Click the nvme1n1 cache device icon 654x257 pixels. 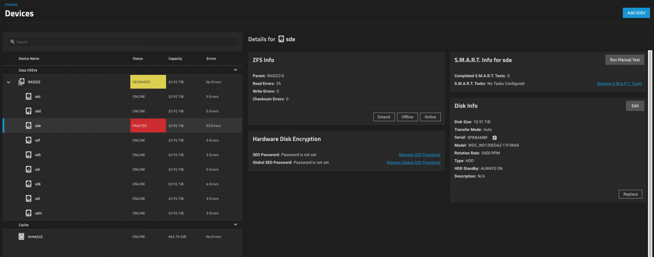point(21,237)
